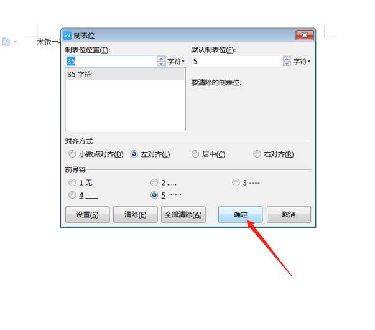Decrease tab stop position with down arrow
The image size is (375, 330).
point(161,64)
